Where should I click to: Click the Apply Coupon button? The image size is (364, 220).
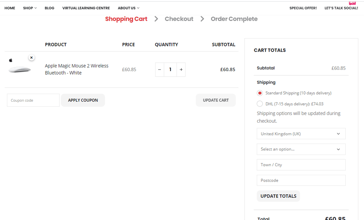point(83,100)
